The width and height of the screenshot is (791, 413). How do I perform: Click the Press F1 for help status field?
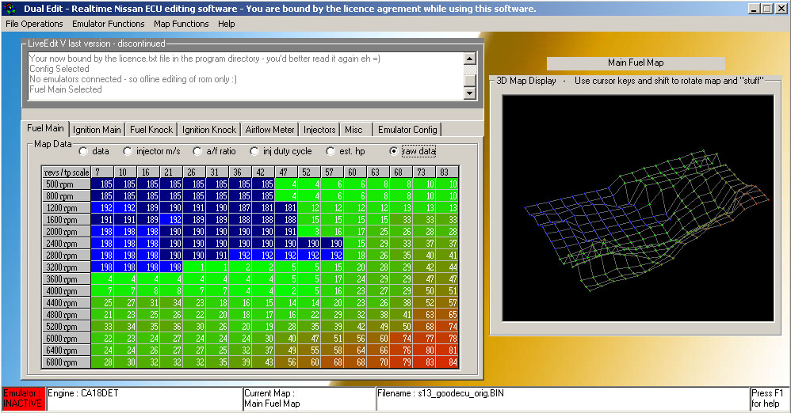point(769,399)
